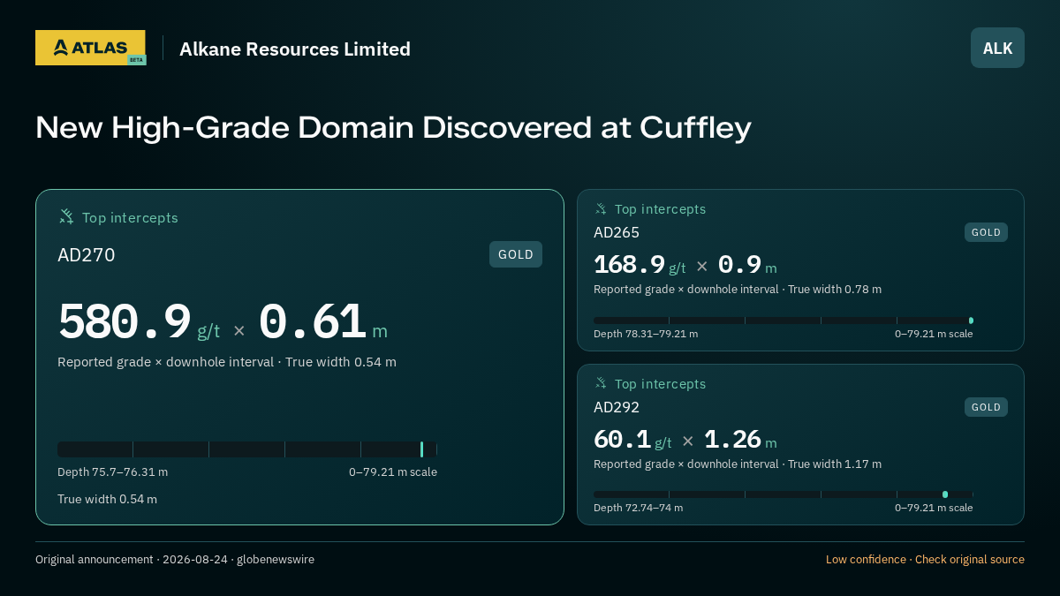Click the 0.61 m interval value

pyautogui.click(x=323, y=321)
